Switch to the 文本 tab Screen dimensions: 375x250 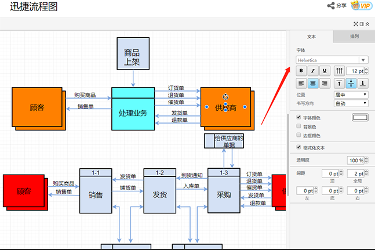pos(311,37)
